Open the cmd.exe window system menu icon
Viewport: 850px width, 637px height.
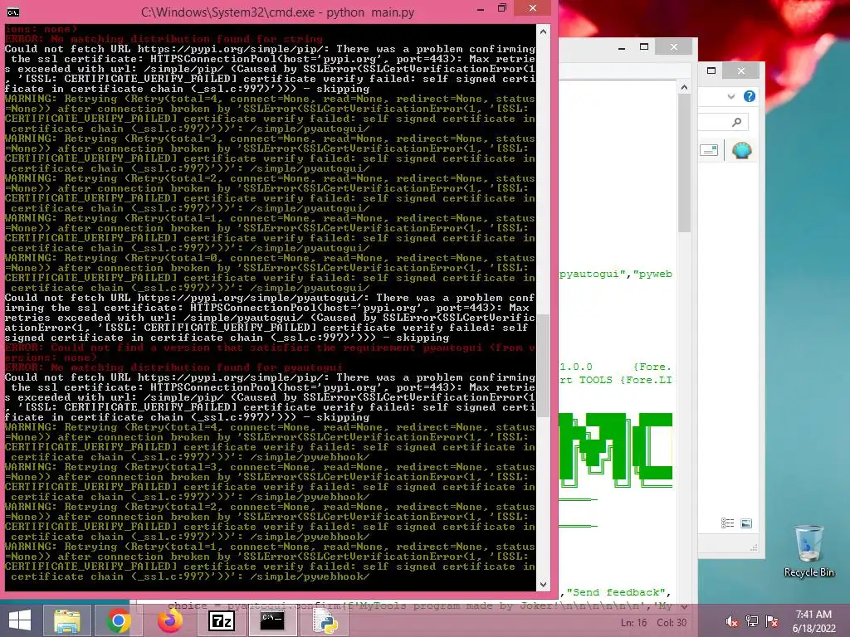coord(13,12)
